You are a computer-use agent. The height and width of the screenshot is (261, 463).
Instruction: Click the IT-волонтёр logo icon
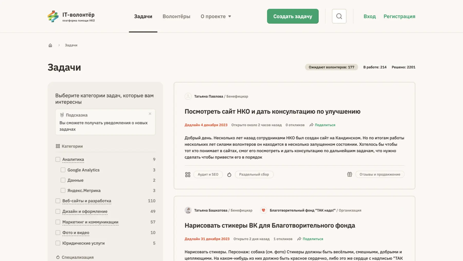pyautogui.click(x=53, y=16)
